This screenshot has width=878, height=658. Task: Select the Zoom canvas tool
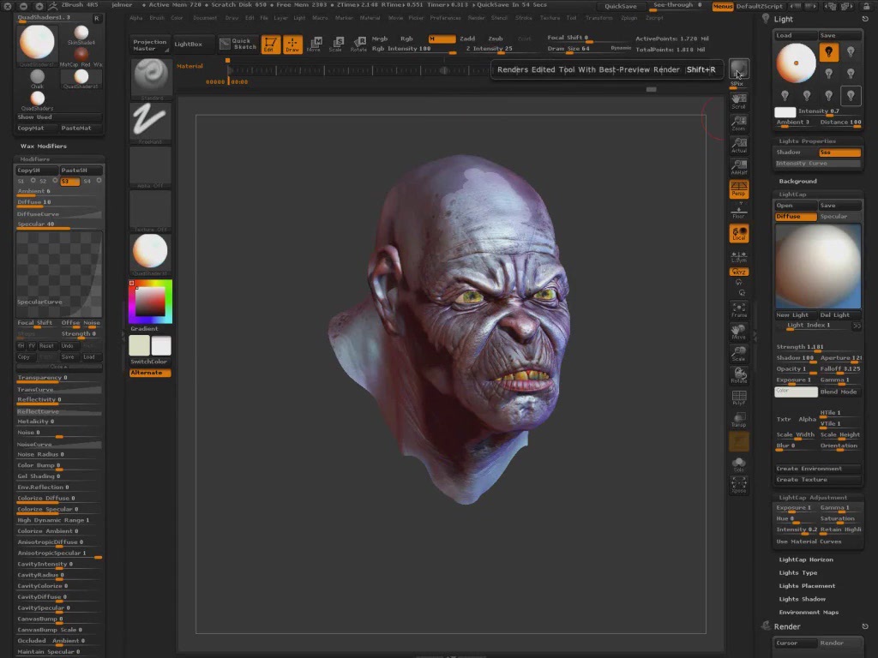738,123
